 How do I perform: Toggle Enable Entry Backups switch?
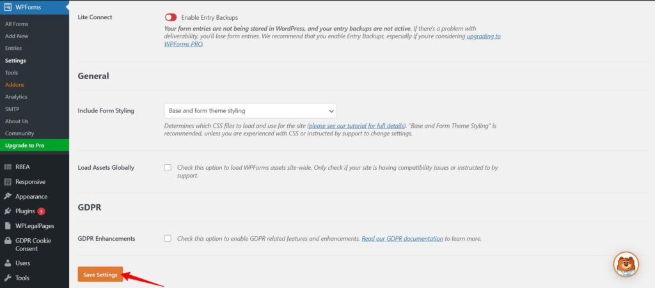[171, 17]
